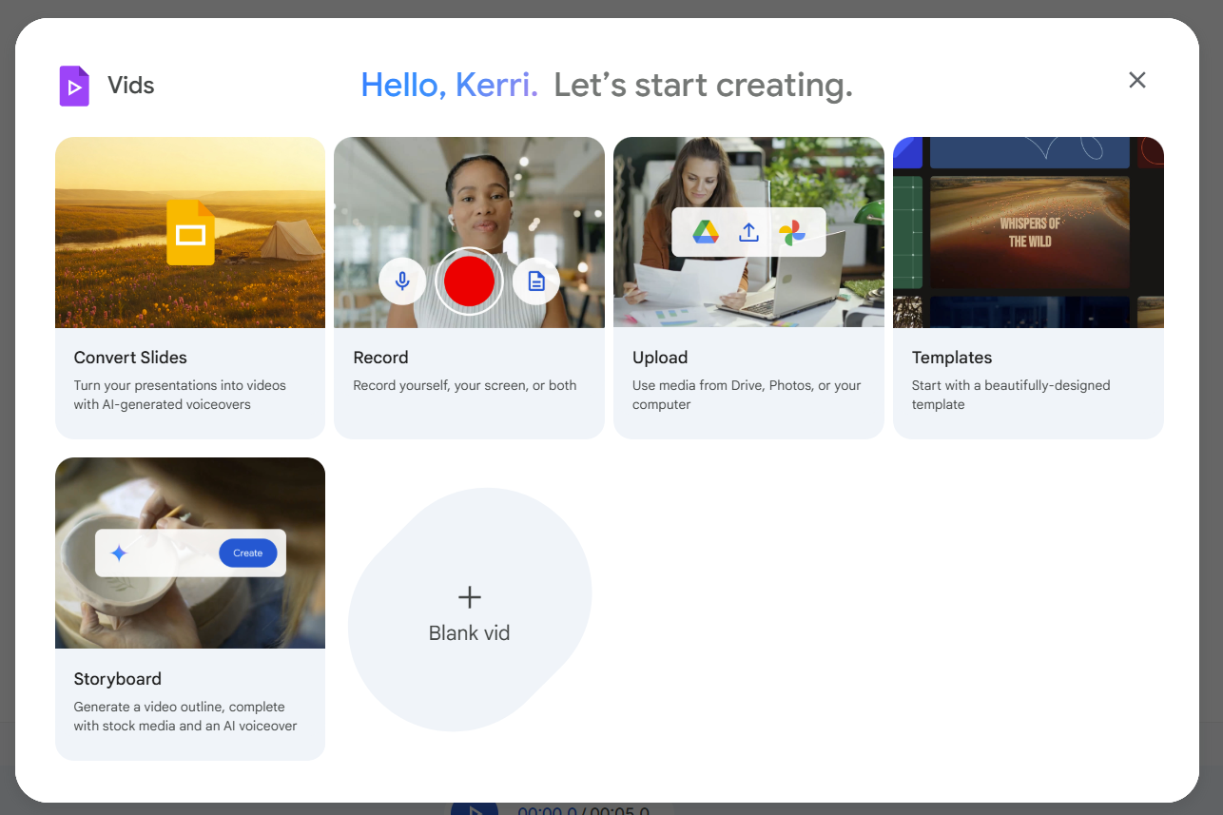This screenshot has height=815, width=1223.
Task: Click the Google Slides icon on the Convert Slides thumbnail
Action: click(189, 231)
